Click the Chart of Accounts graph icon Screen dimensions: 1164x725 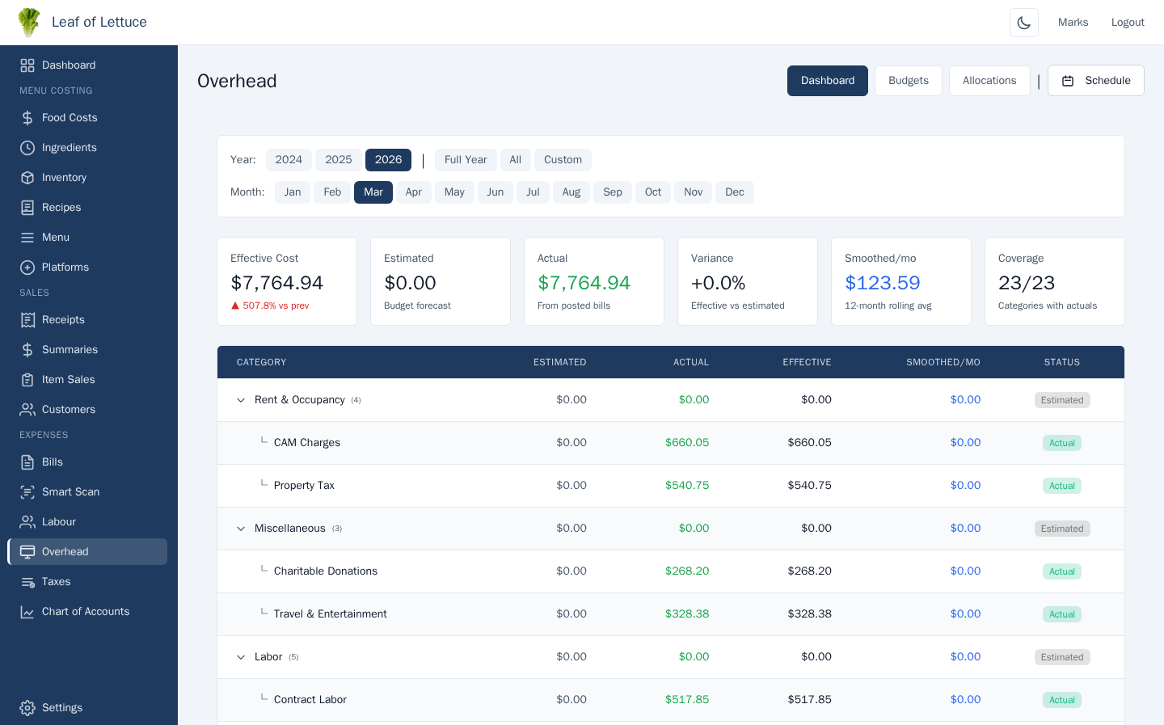27,612
